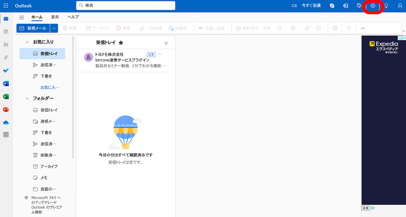Open the inbox filter menu
This screenshot has width=406, height=217.
pyautogui.click(x=166, y=44)
